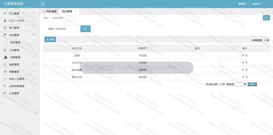Expand the 考核人员管理 menu chevron
273x135 pixels.
pos(34,79)
